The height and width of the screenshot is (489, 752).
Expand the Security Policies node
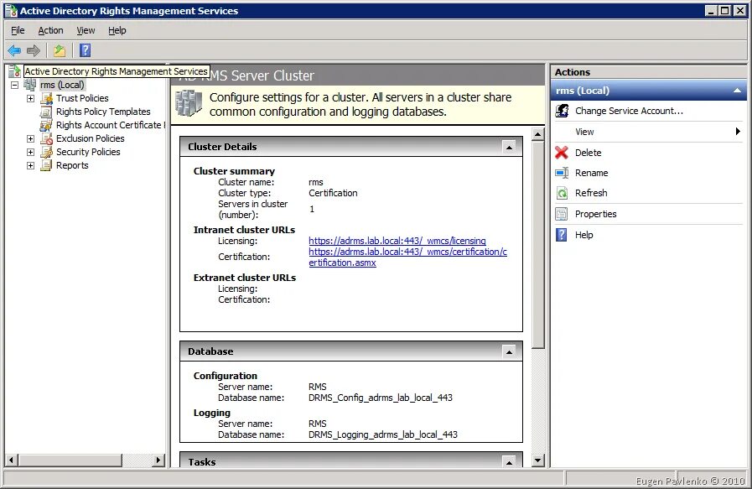pyautogui.click(x=31, y=152)
